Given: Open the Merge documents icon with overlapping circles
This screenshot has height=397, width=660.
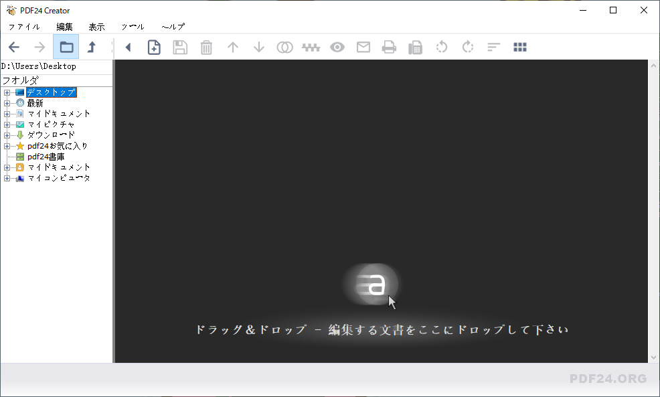Looking at the screenshot, I should coord(284,47).
